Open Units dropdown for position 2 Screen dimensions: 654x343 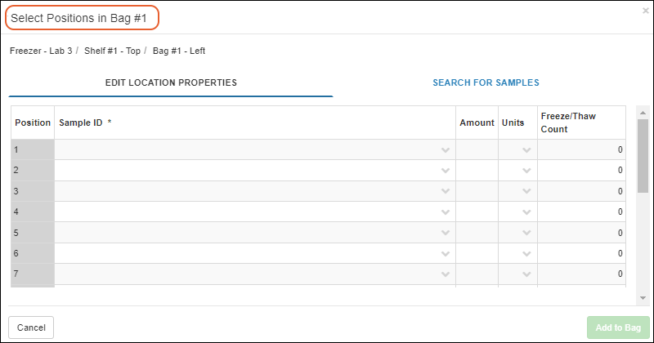point(526,171)
